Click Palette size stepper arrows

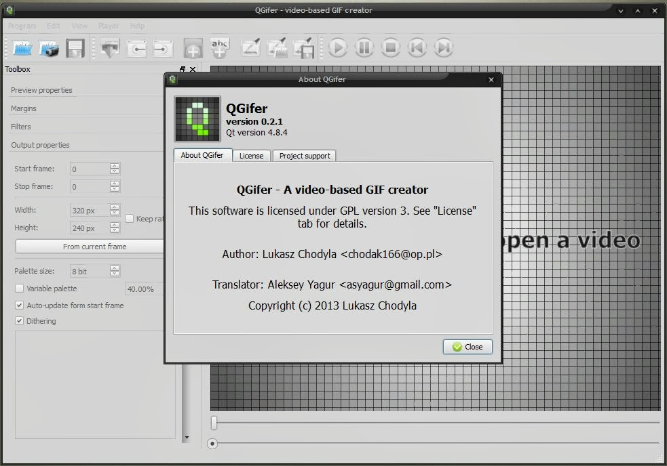[x=115, y=271]
